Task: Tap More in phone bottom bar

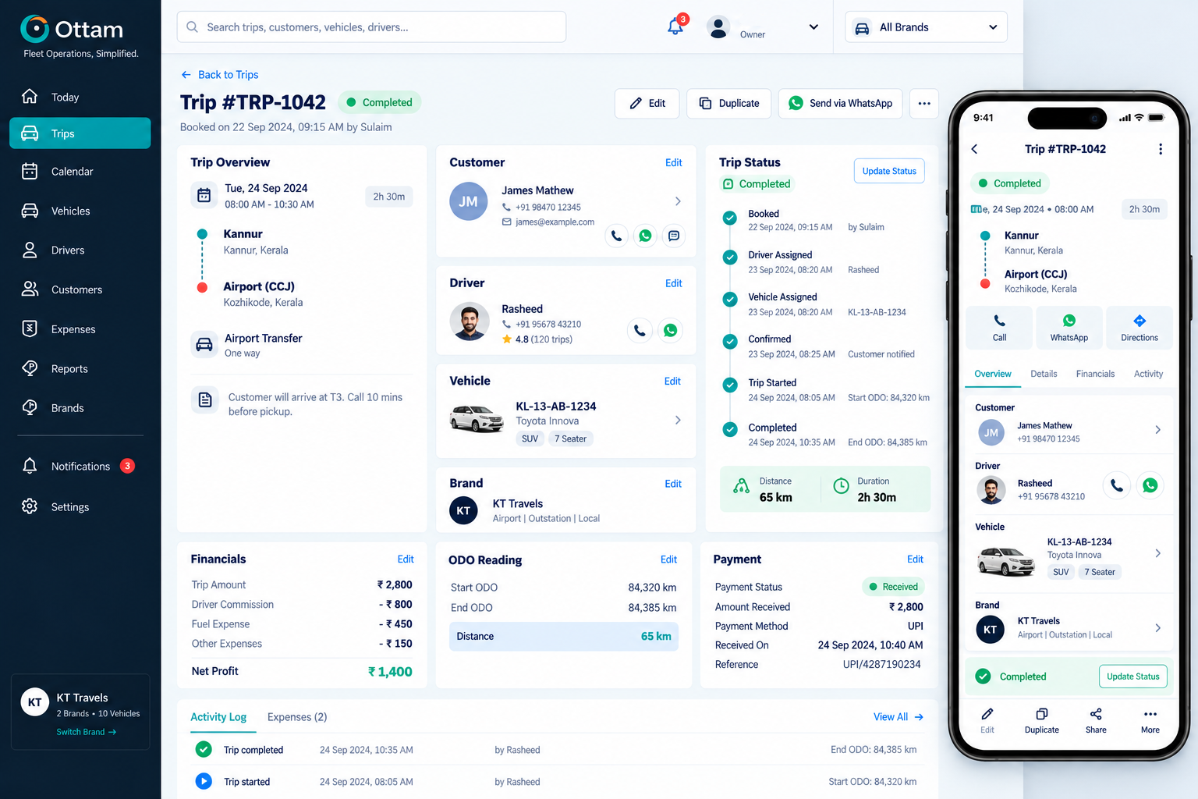Action: coord(1150,721)
